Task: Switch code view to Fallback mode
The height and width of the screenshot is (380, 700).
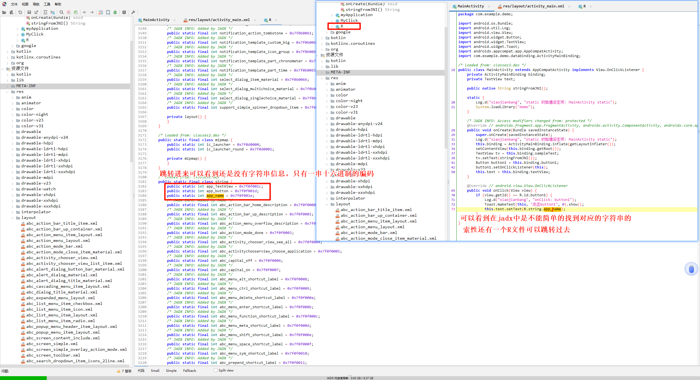Action: click(x=189, y=371)
